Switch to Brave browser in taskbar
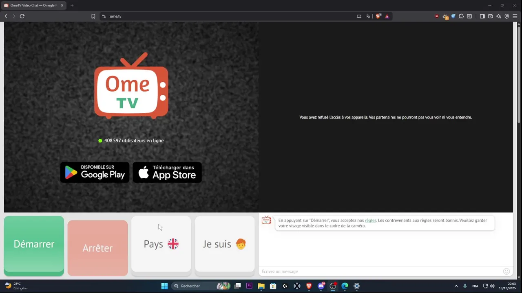The height and width of the screenshot is (293, 522). coord(309,286)
